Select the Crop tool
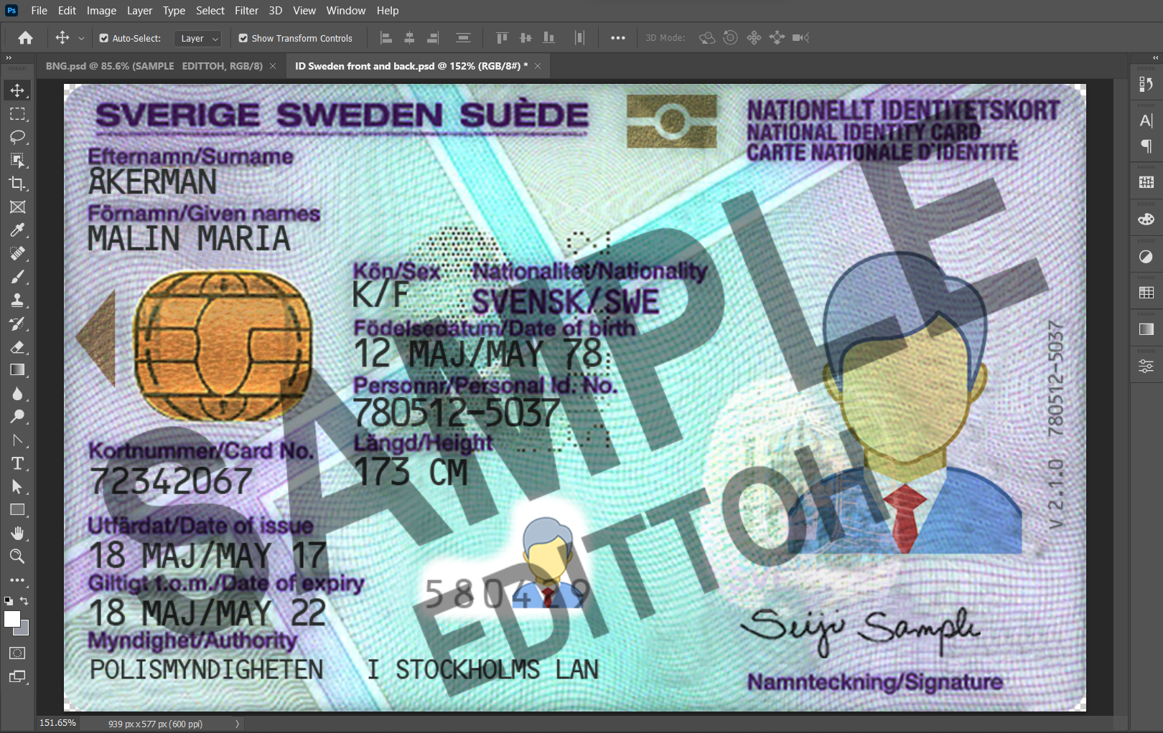The image size is (1163, 733). pos(17,184)
